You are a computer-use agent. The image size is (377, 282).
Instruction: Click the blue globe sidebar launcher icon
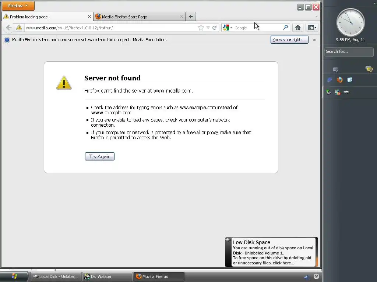(x=330, y=80)
